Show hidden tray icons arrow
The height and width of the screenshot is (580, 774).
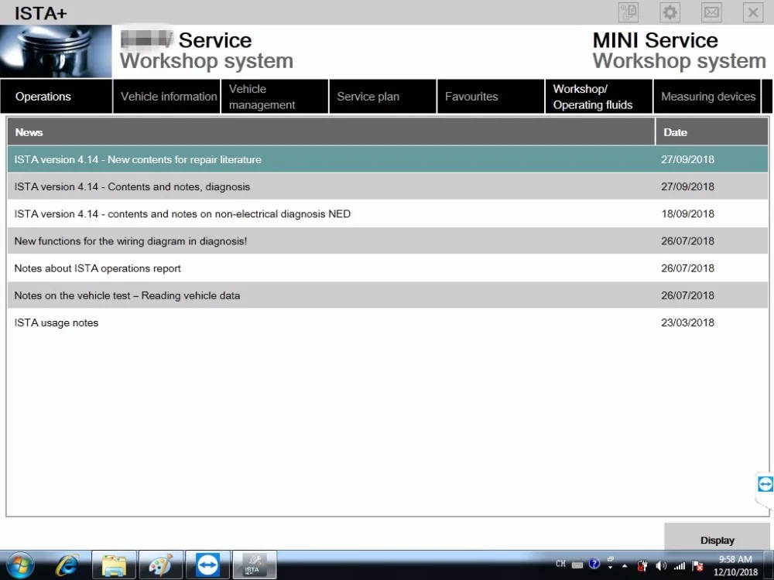(x=625, y=566)
